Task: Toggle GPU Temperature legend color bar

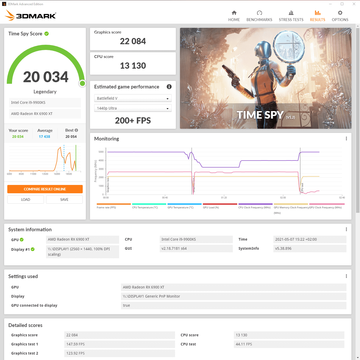Action: pyautogui.click(x=184, y=204)
